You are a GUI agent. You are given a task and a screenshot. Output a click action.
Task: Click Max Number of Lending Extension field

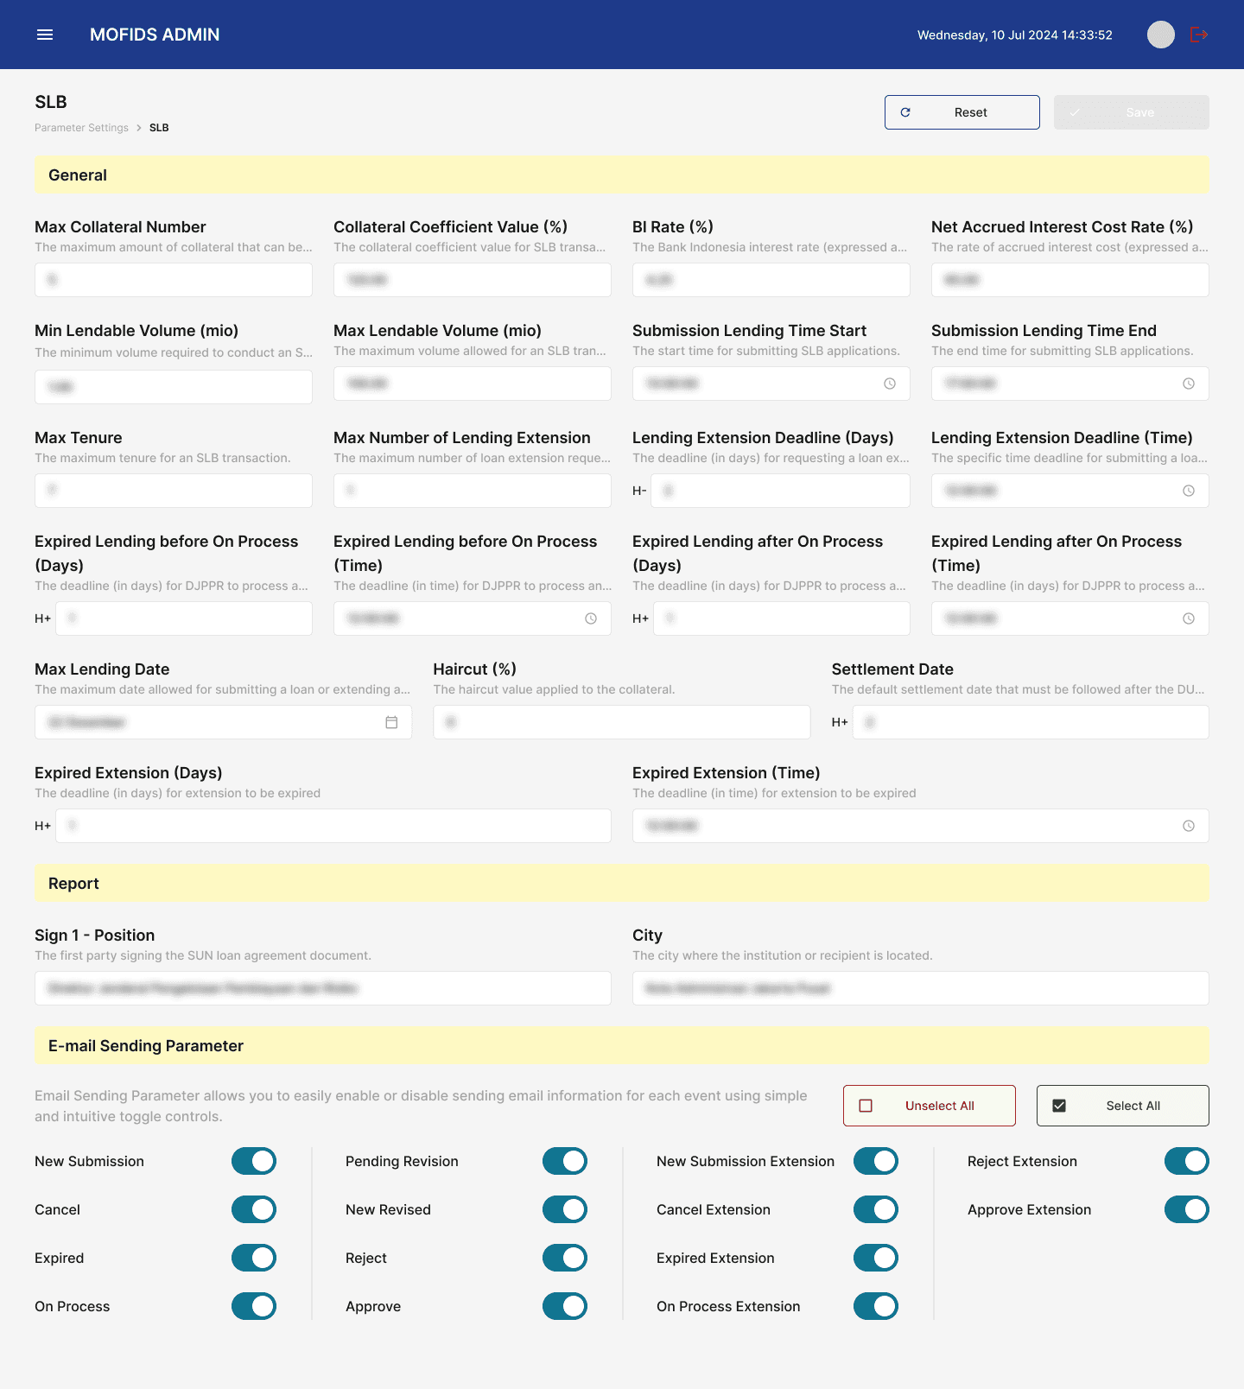[x=473, y=491]
